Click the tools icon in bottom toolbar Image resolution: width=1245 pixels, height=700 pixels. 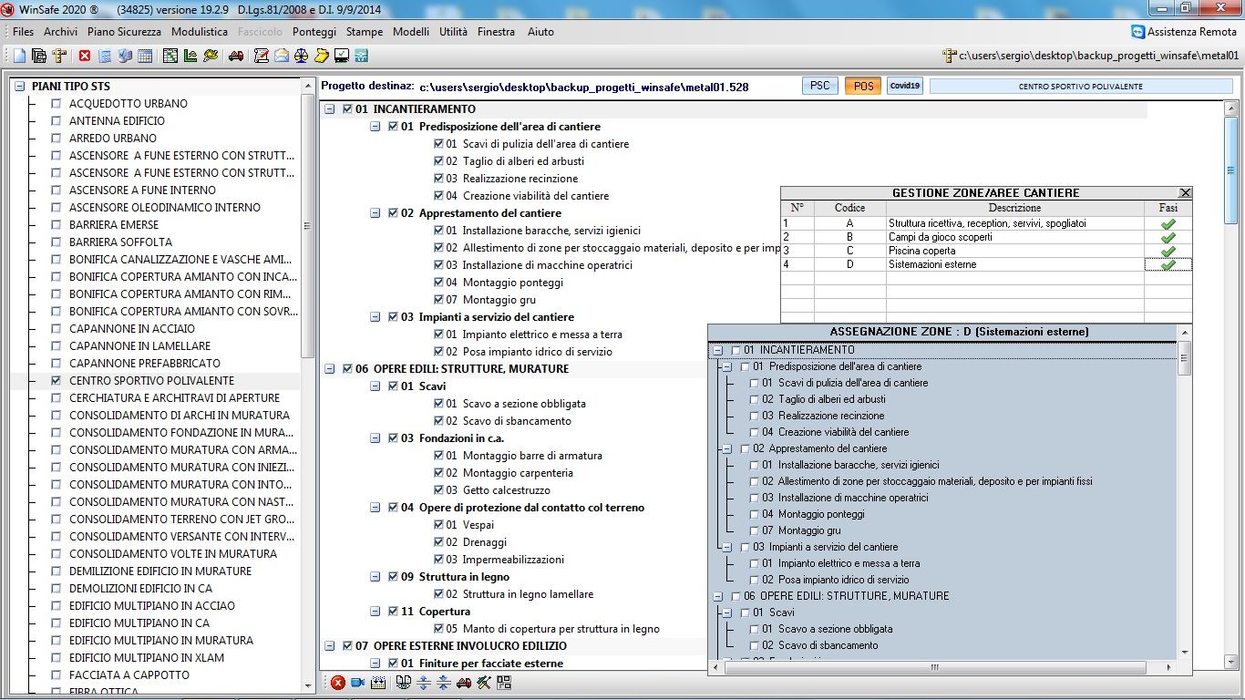[484, 683]
